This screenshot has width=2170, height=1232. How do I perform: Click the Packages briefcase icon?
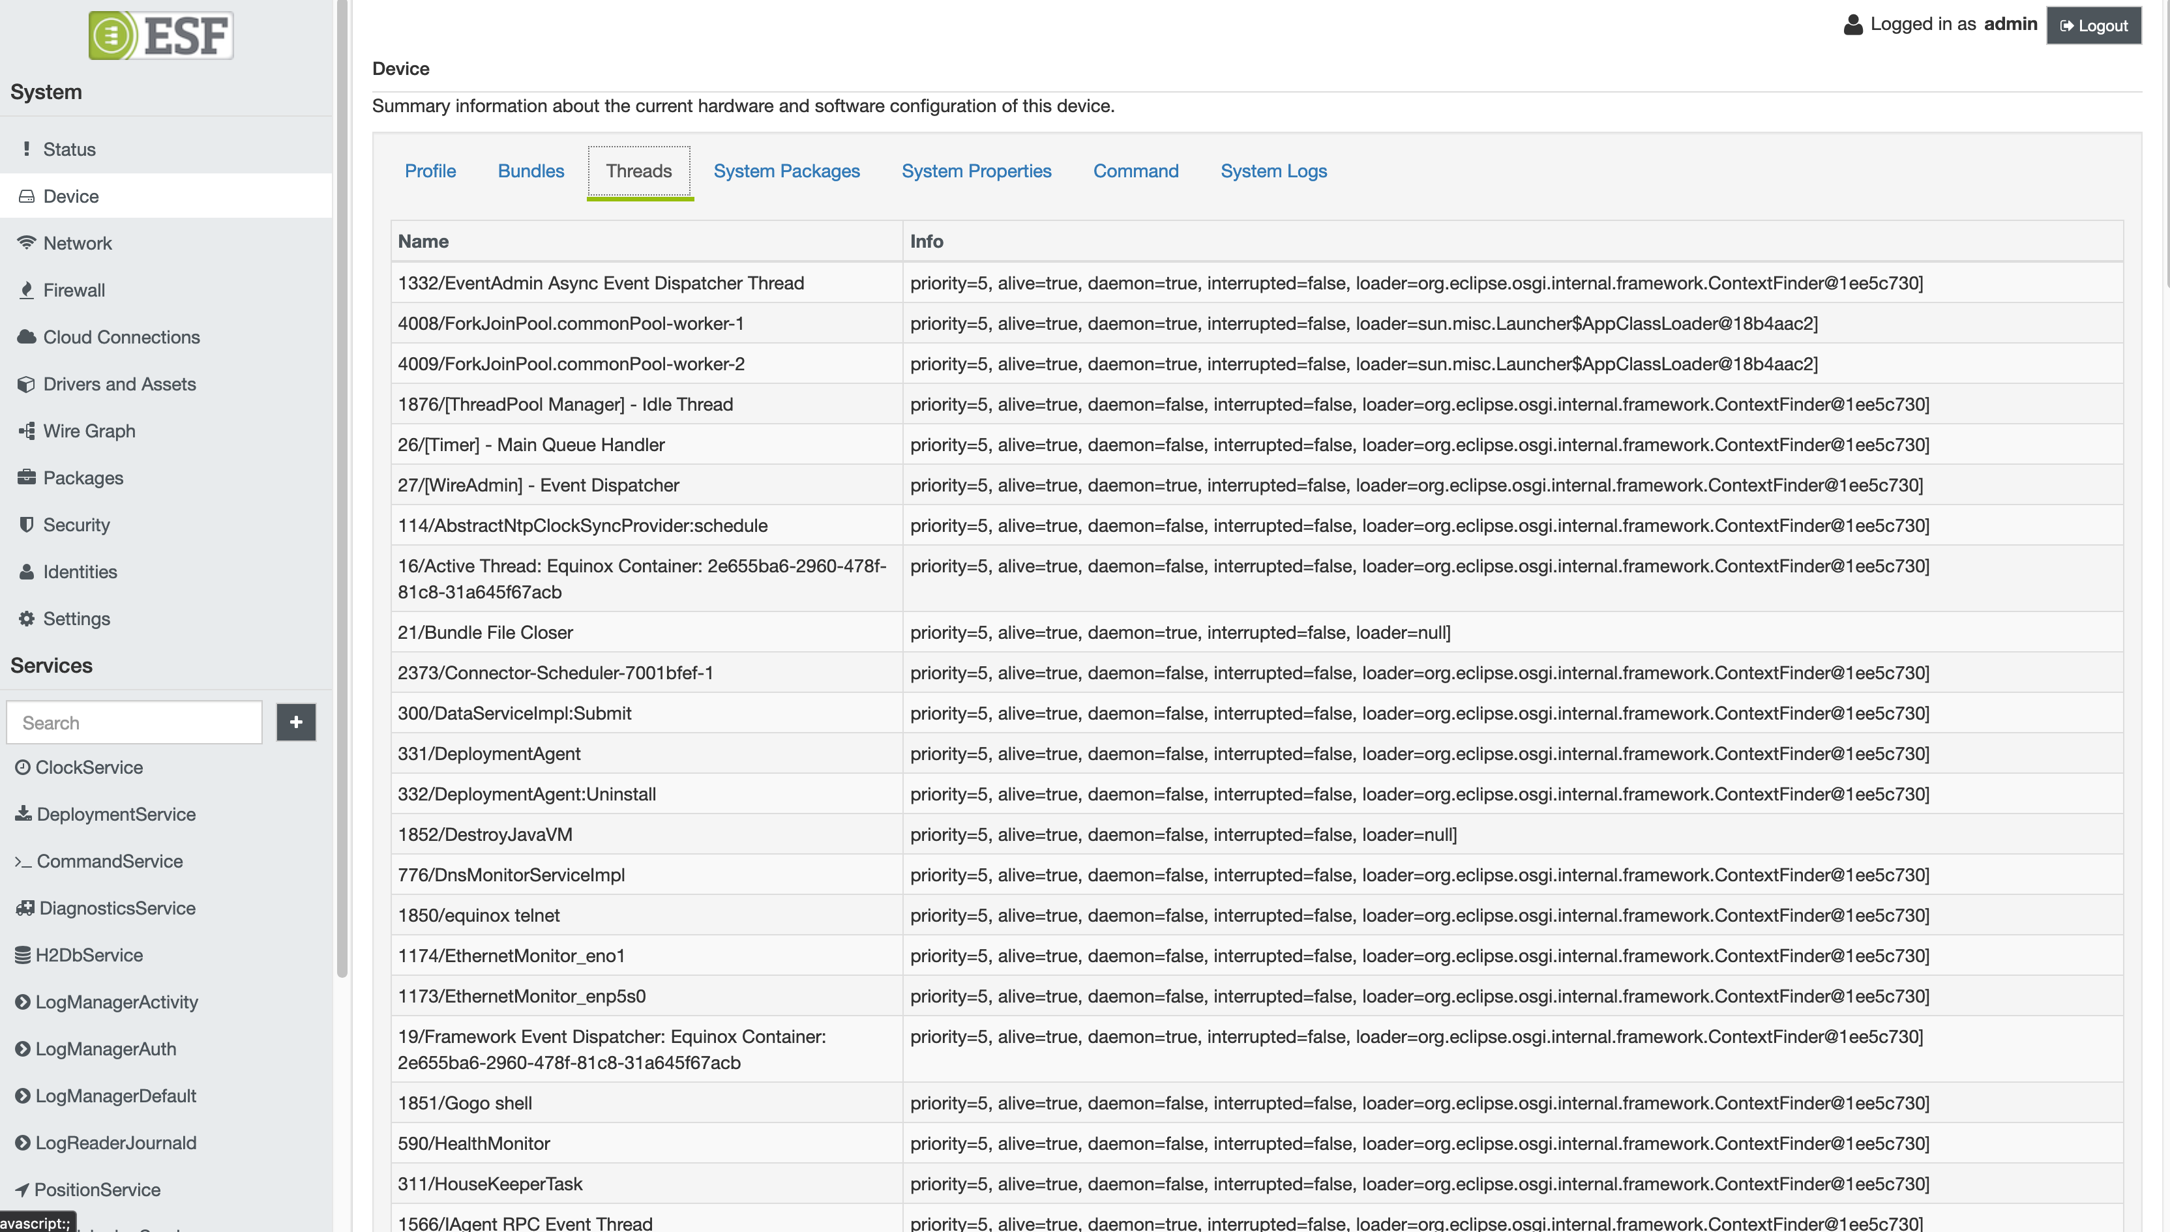pos(26,477)
